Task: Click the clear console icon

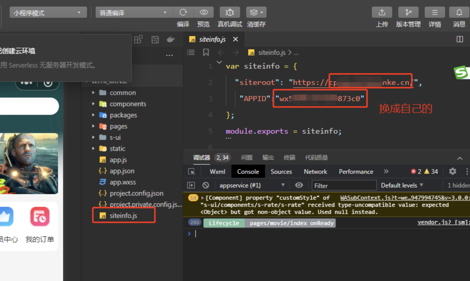Action: [206, 185]
